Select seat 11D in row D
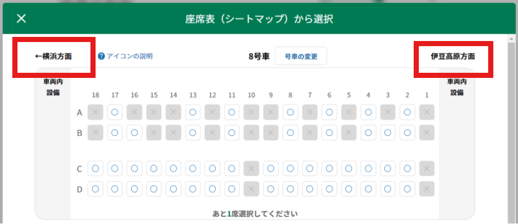This screenshot has height=224, width=518. (x=232, y=189)
